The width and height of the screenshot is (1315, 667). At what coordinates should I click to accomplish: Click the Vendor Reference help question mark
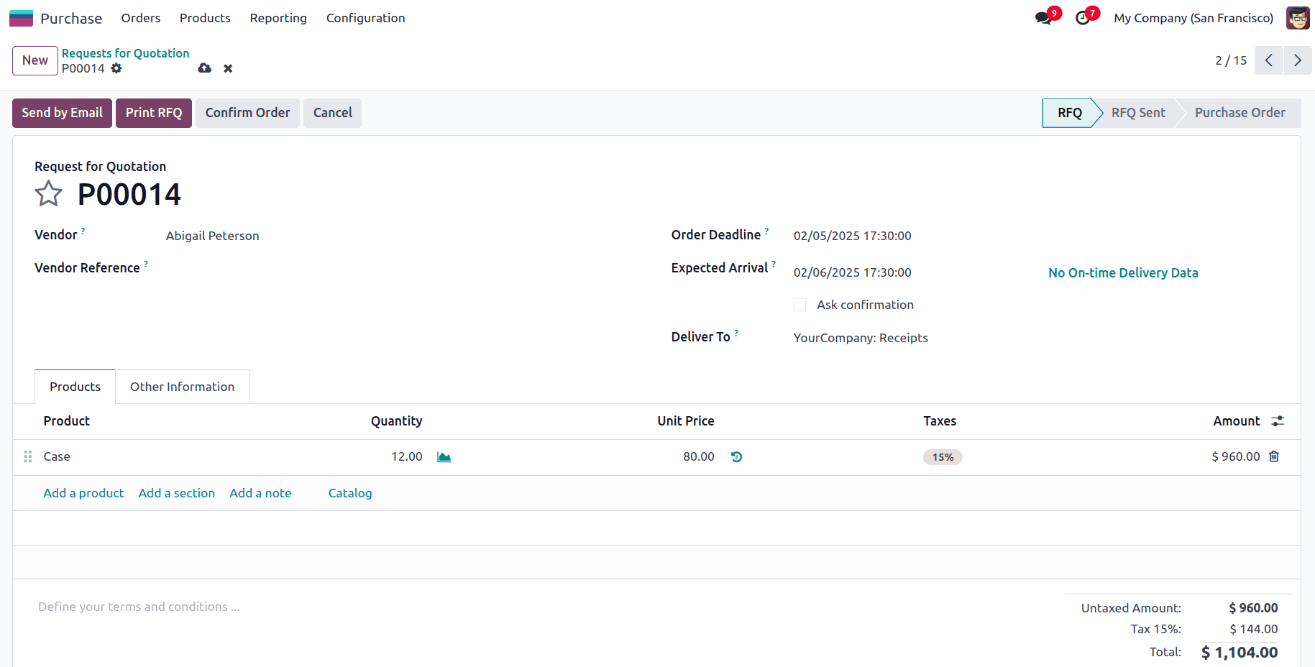pyautogui.click(x=146, y=264)
